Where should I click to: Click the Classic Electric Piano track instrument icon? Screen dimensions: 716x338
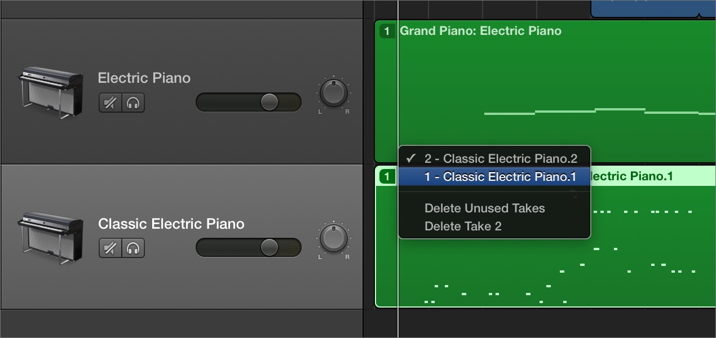(50, 238)
